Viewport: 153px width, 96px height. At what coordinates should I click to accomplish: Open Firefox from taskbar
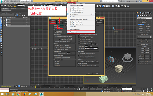tap(24, 94)
